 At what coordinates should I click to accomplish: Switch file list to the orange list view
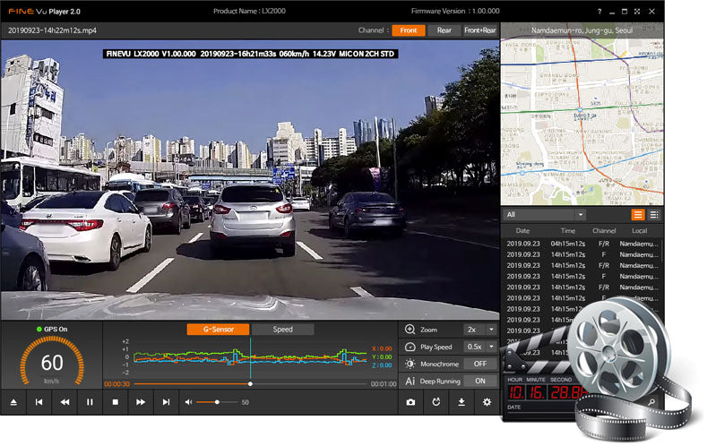click(x=638, y=215)
